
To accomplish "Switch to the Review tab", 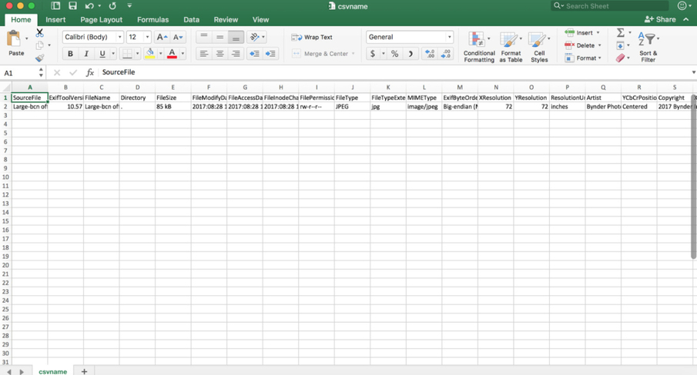I will click(x=226, y=19).
